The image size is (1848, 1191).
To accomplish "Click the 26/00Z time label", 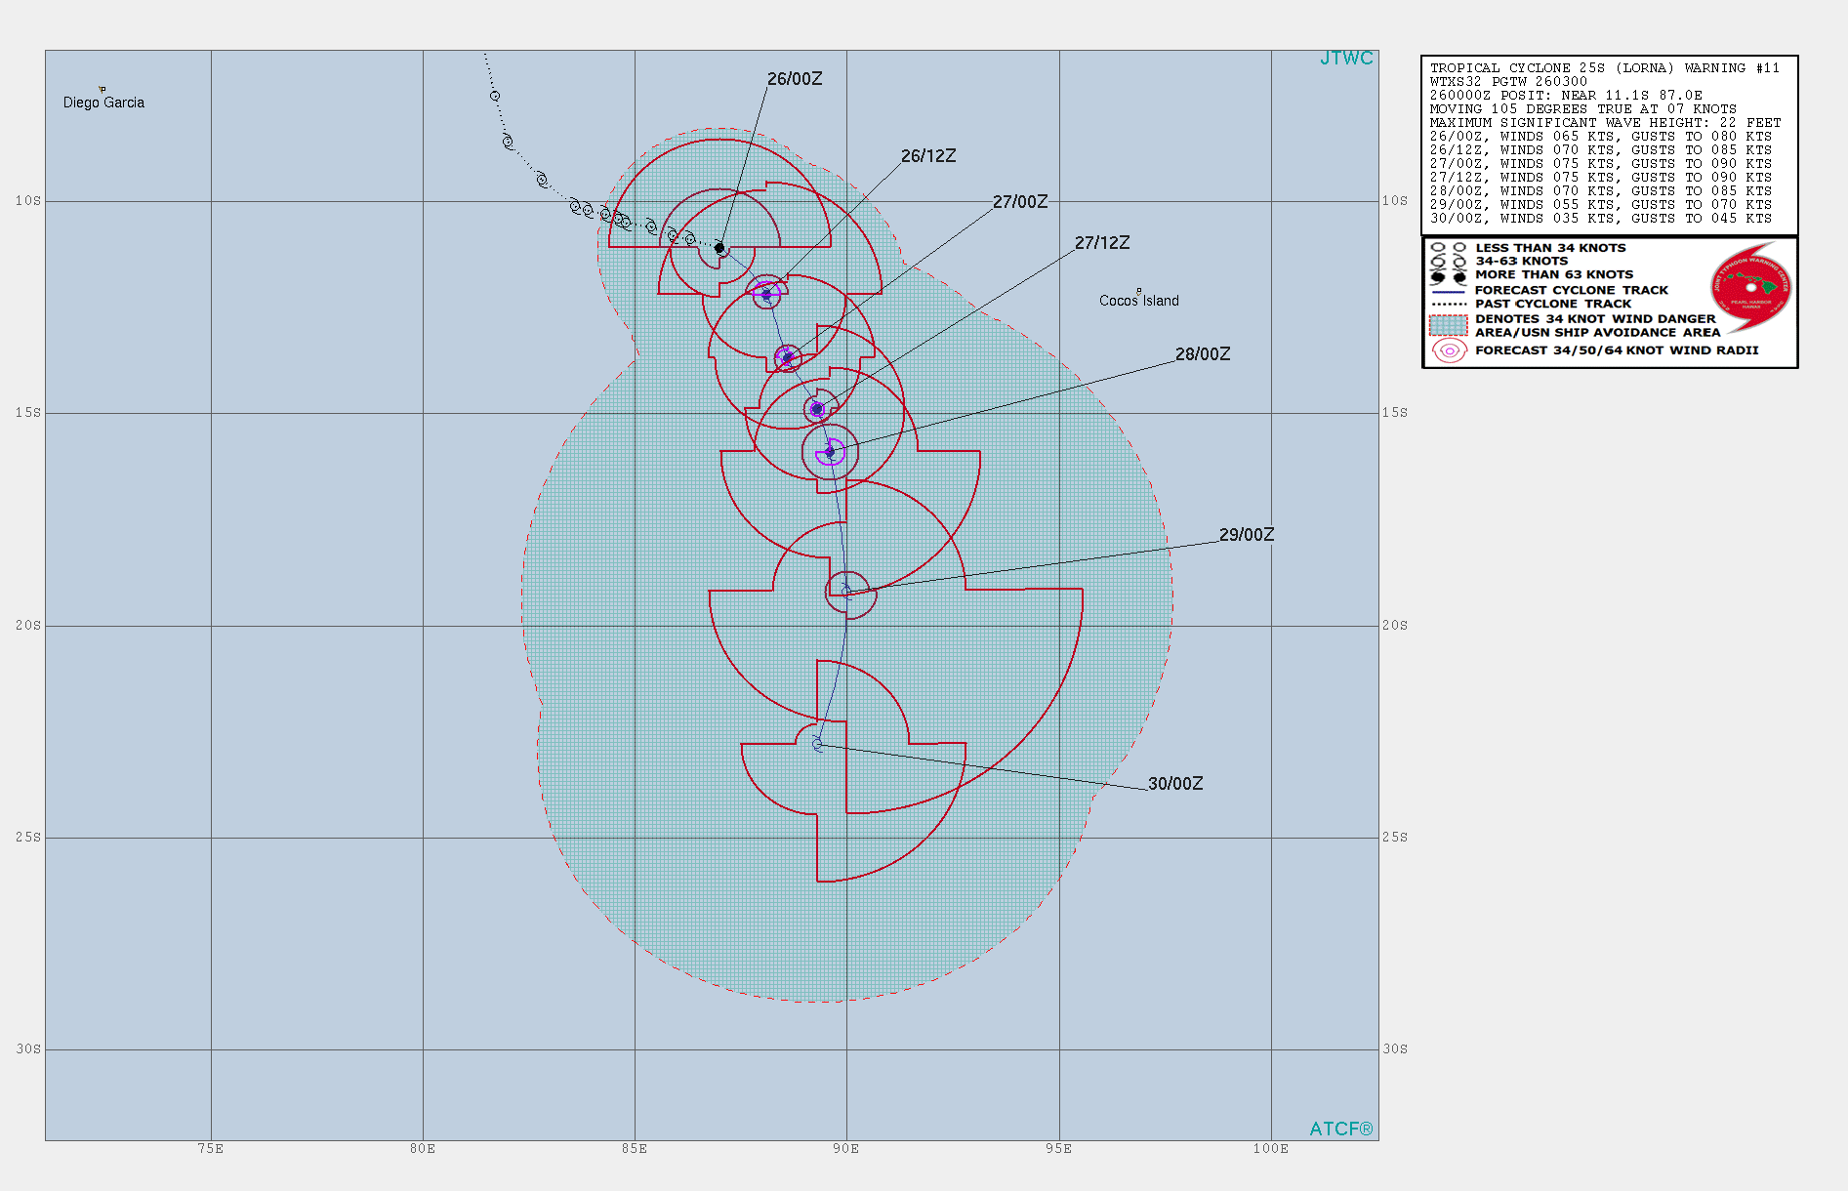I will pyautogui.click(x=795, y=79).
